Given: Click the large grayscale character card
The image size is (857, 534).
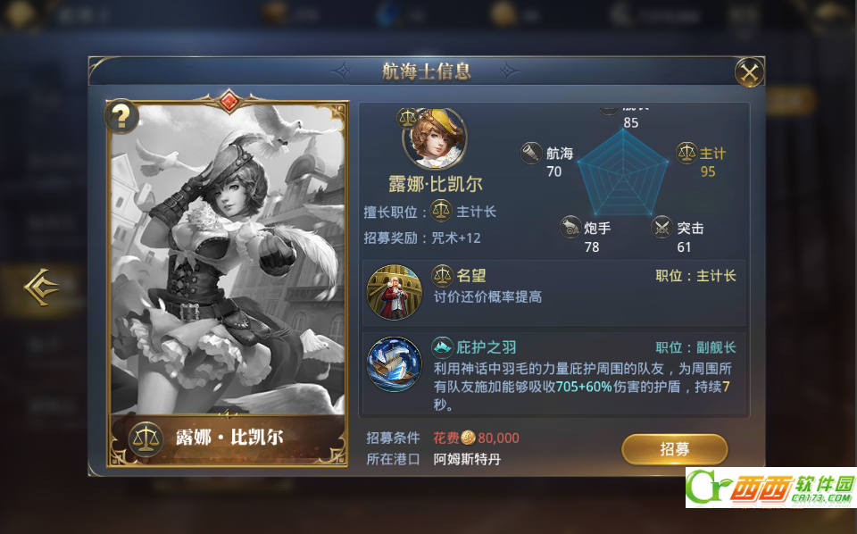Looking at the screenshot, I should coord(229,282).
